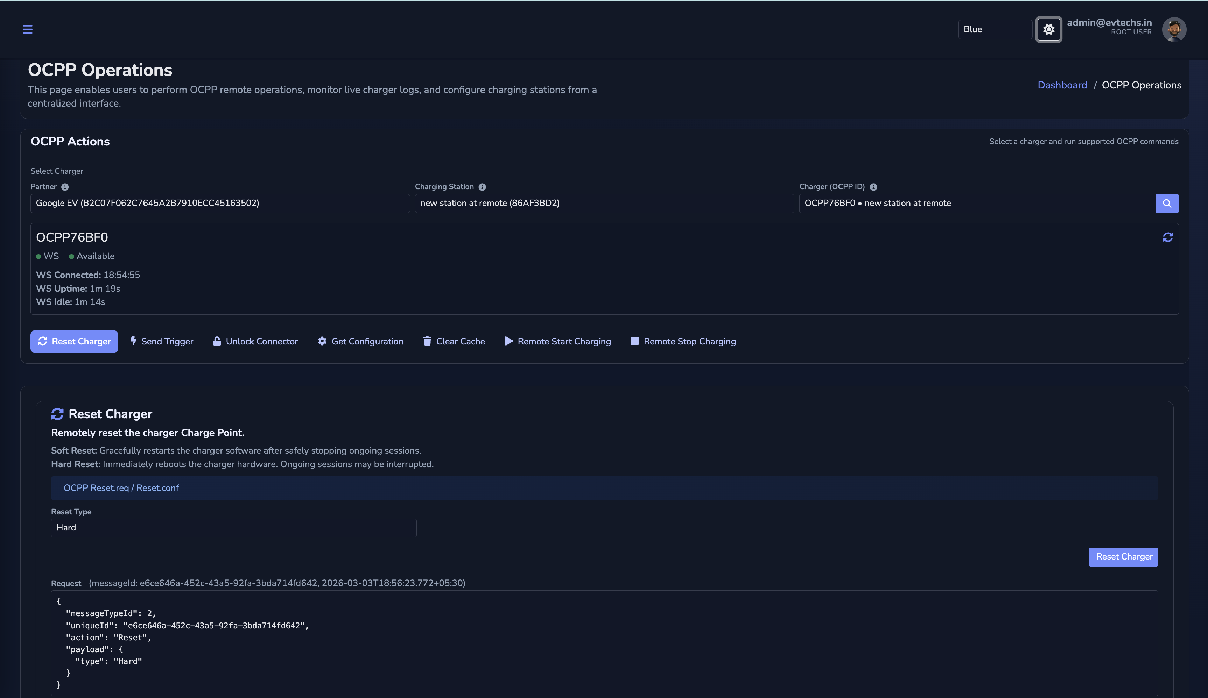Open the hamburger sidebar menu
The height and width of the screenshot is (698, 1208).
point(27,29)
